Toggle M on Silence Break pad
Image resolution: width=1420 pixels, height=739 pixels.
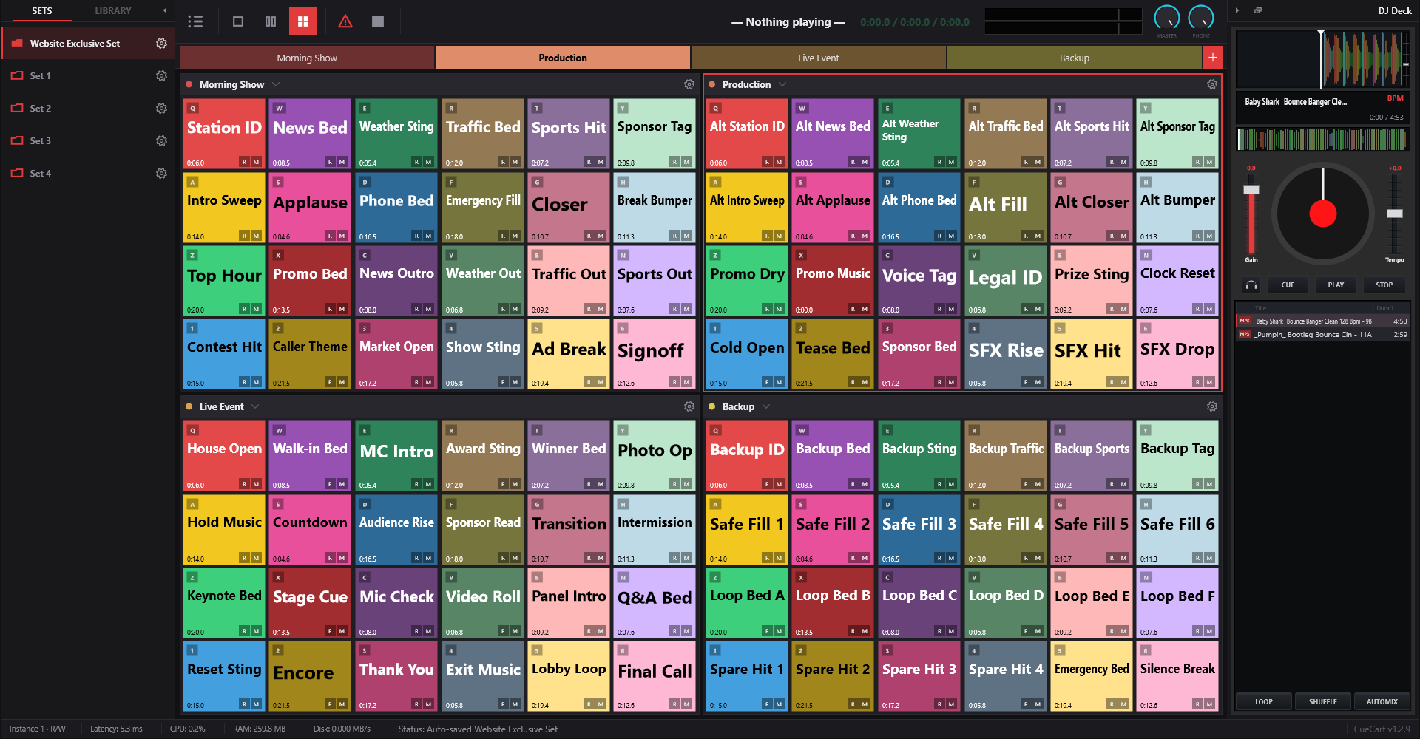pos(1210,705)
